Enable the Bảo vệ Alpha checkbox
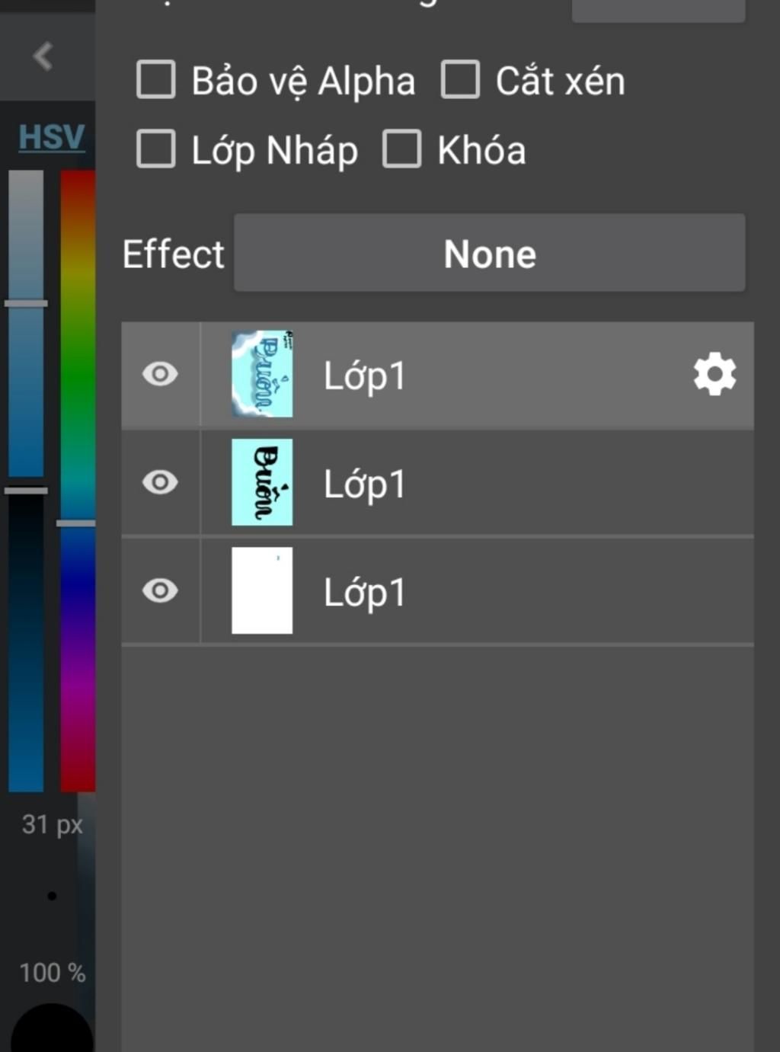Screen dimensions: 780x1052 (156, 80)
